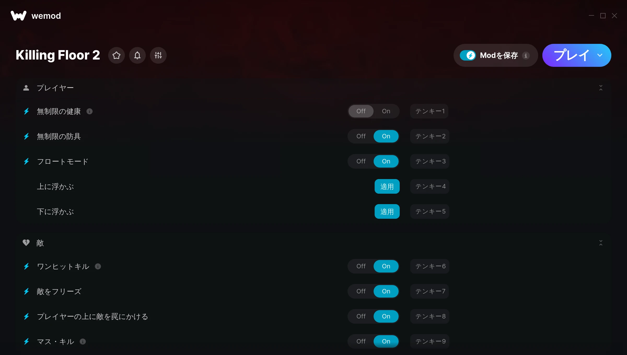Turn Off 無制限の防具
The width and height of the screenshot is (627, 355).
pos(361,136)
